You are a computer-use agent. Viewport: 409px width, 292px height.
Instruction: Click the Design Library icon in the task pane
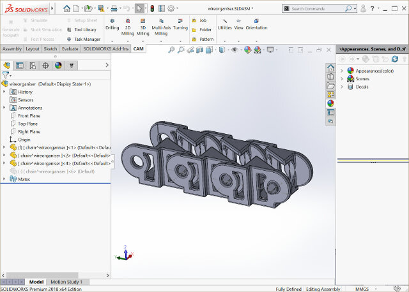(330, 77)
